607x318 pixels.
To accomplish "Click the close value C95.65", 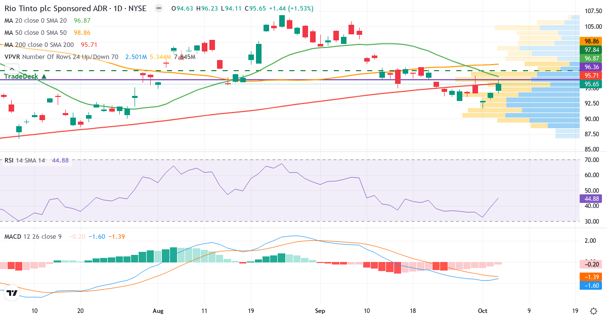I will (x=254, y=9).
